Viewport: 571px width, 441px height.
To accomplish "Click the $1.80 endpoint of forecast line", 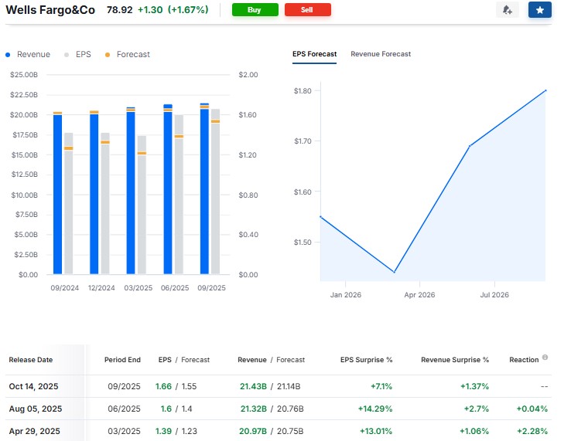I will [545, 90].
